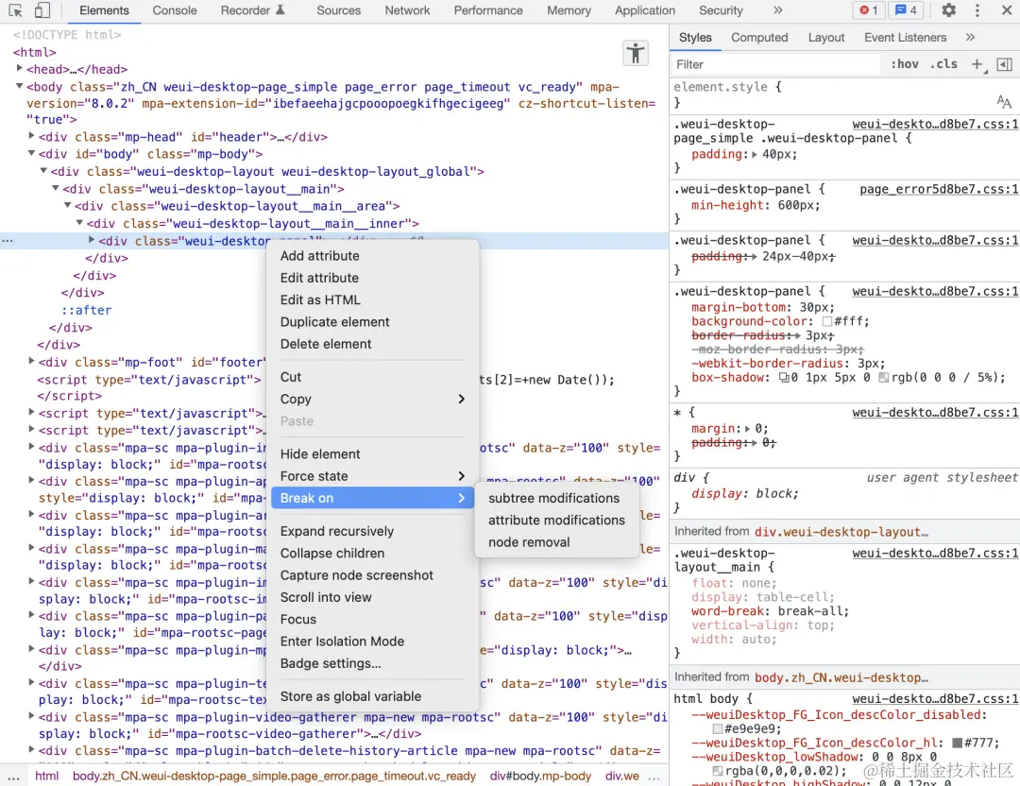This screenshot has width=1020, height=786.
Task: Click the error count badge
Action: tap(869, 10)
